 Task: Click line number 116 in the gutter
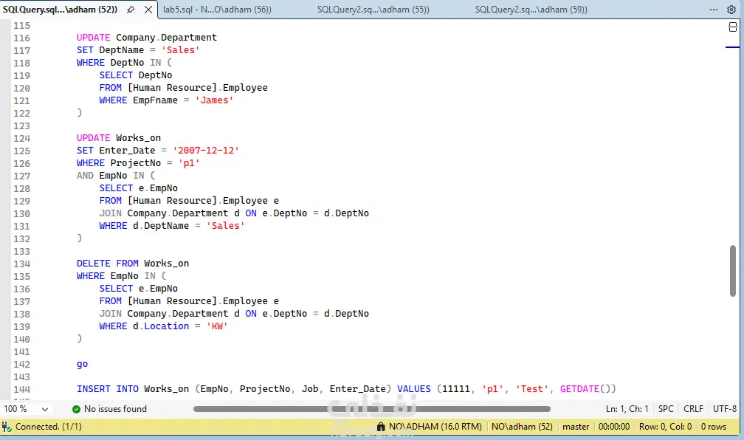22,38
